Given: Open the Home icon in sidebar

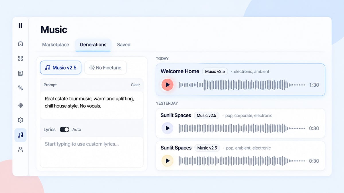Looking at the screenshot, I should click(x=20, y=43).
